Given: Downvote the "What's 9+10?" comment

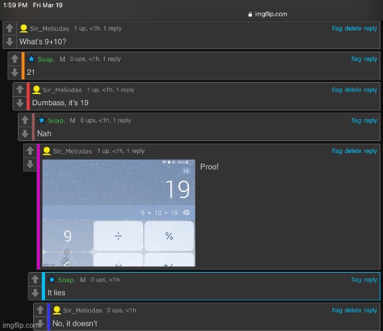Looking at the screenshot, I should (x=10, y=42).
